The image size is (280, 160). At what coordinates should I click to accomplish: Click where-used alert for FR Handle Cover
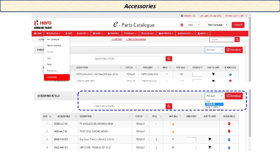point(229,124)
